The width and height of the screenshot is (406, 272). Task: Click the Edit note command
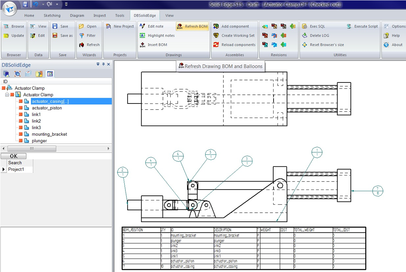pos(151,26)
